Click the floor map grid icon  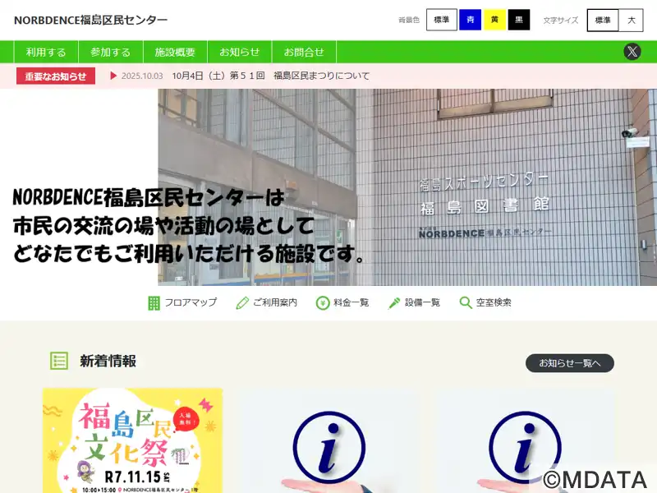[154, 302]
